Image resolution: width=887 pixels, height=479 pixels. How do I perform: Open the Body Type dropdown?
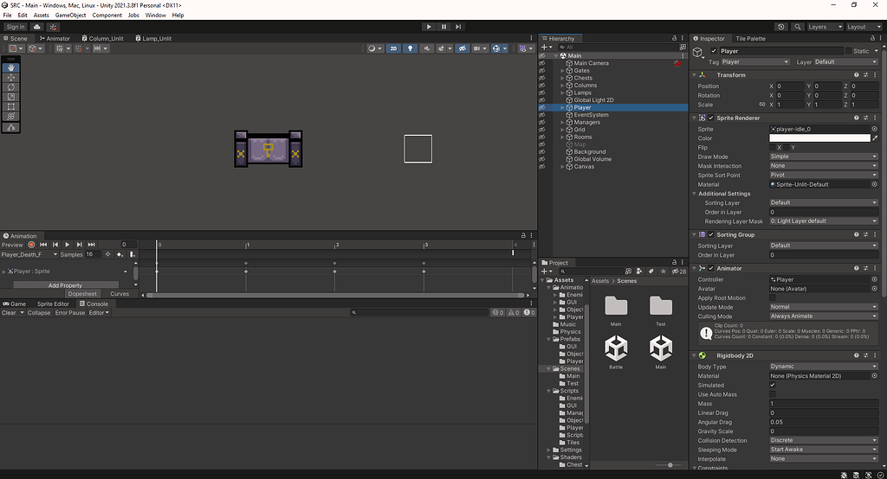pyautogui.click(x=823, y=367)
